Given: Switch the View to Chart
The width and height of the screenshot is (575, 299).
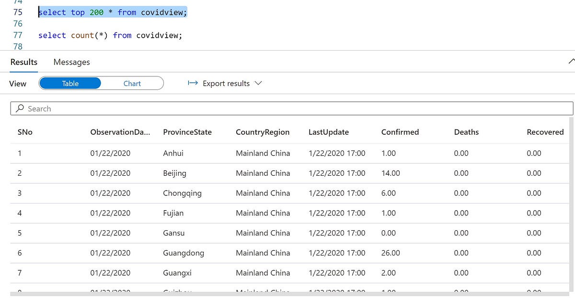Looking at the screenshot, I should [132, 83].
